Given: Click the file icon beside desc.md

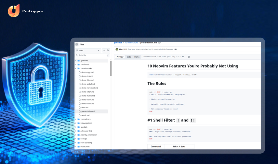Looking at the screenshot, I should pos(80,108).
